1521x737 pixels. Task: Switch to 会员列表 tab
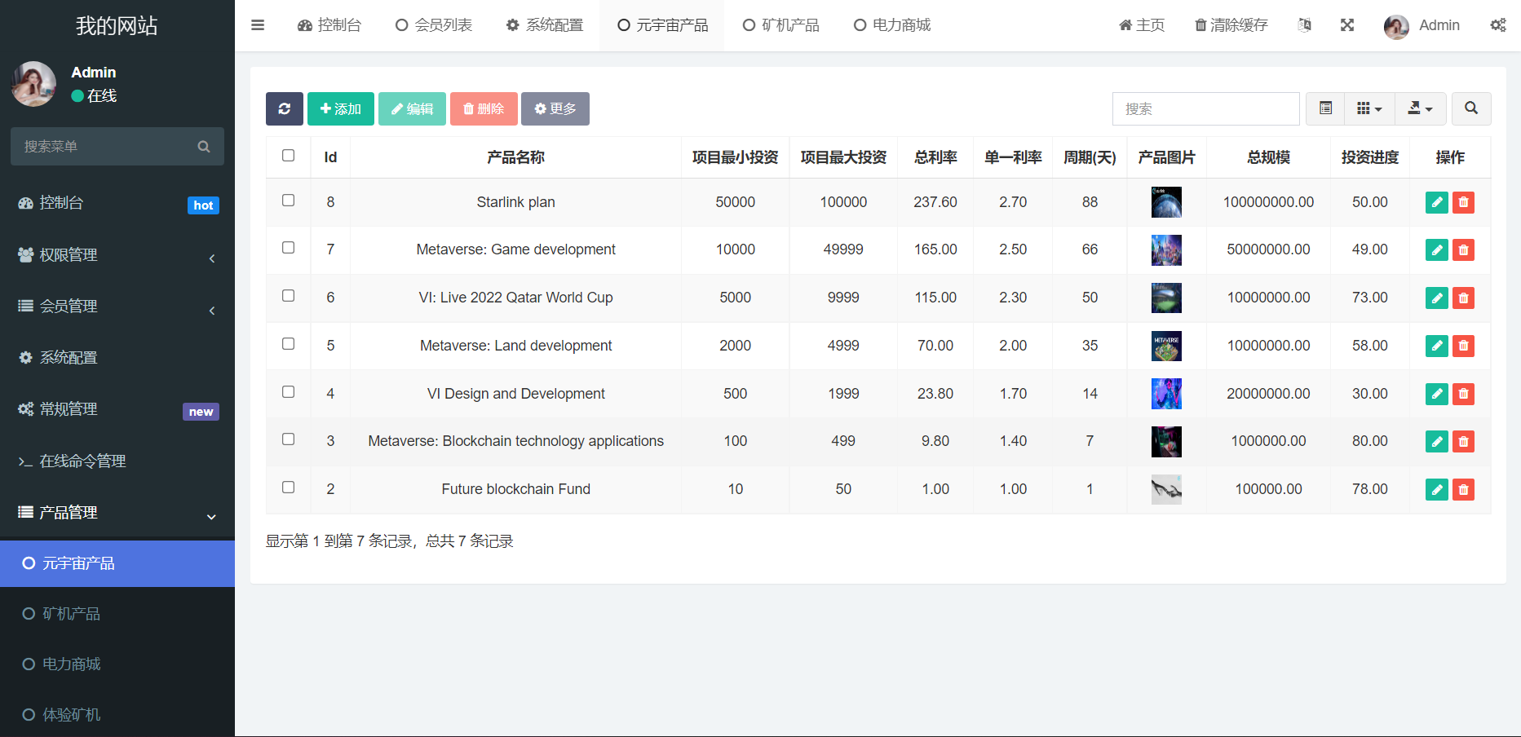point(434,25)
